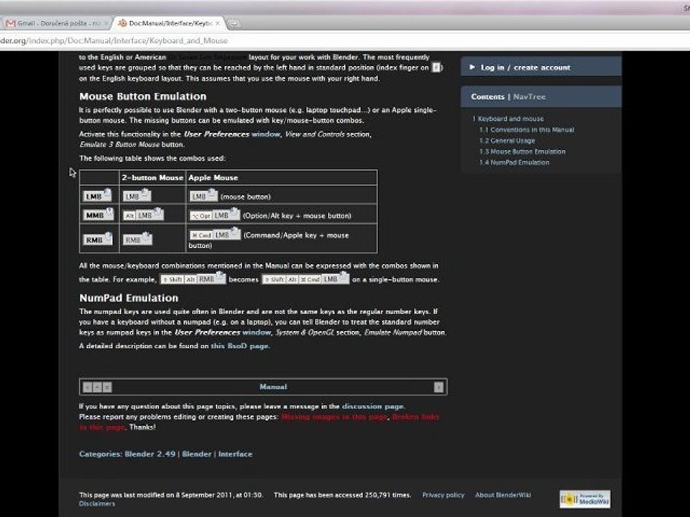Open the Blender 2.49 category
Viewport: 690px width, 517px height.
coord(150,454)
